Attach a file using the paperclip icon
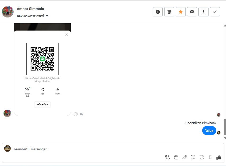This screenshot has height=166, width=226. click(x=185, y=157)
